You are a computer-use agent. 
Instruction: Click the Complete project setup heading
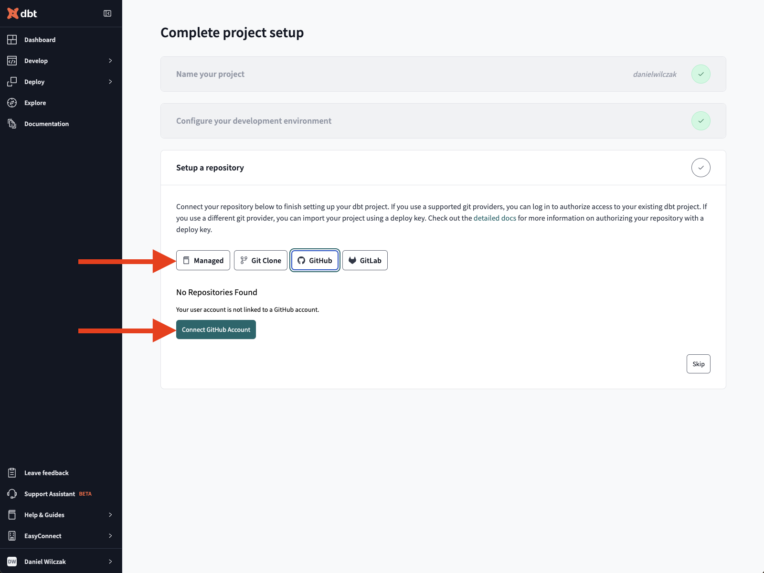tap(232, 32)
